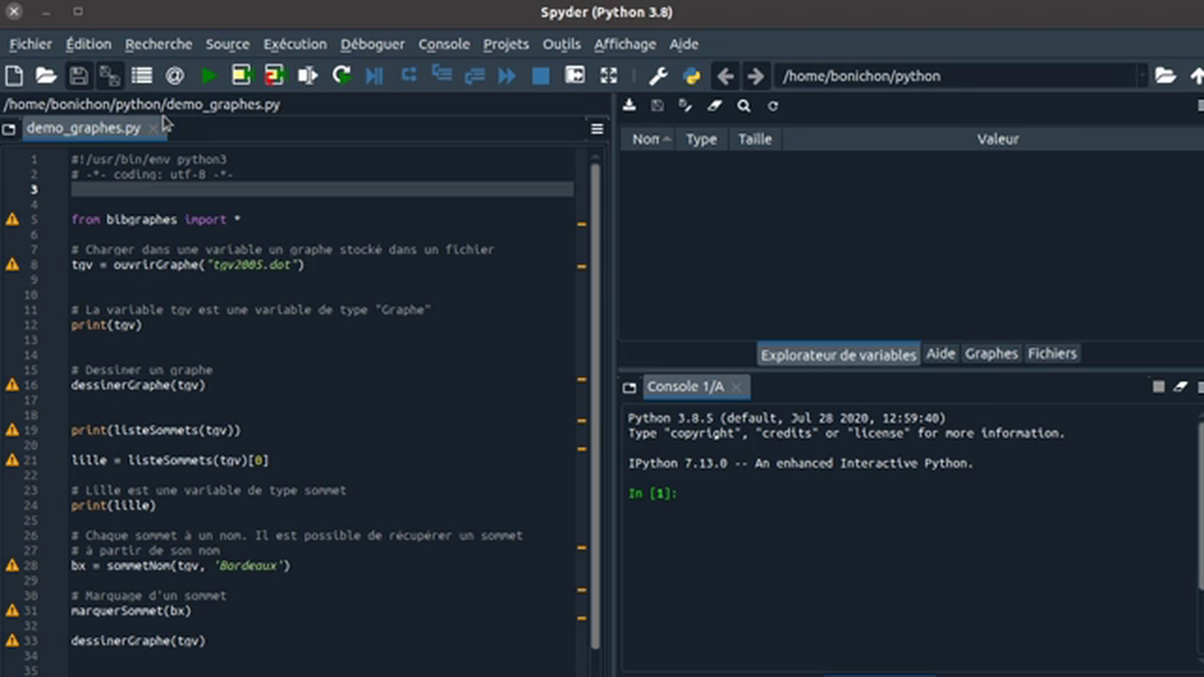
Task: Switch to the Graphes tab
Action: pos(991,354)
